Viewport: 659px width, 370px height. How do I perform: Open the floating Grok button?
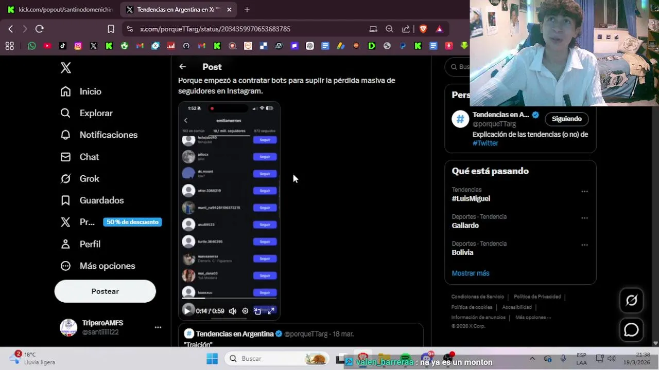click(x=632, y=300)
